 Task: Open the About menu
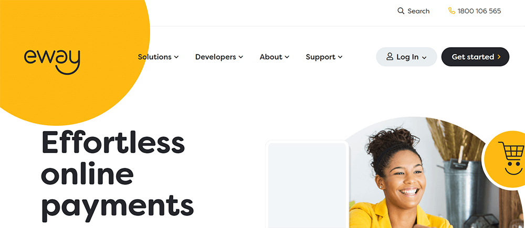(x=274, y=57)
